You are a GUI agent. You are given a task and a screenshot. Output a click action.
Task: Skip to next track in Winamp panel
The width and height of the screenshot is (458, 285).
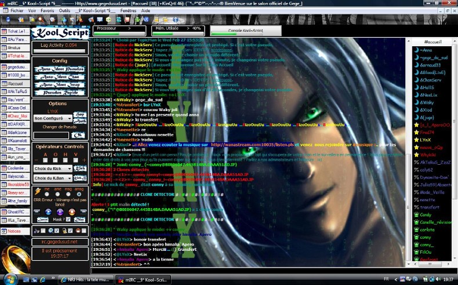[83, 212]
